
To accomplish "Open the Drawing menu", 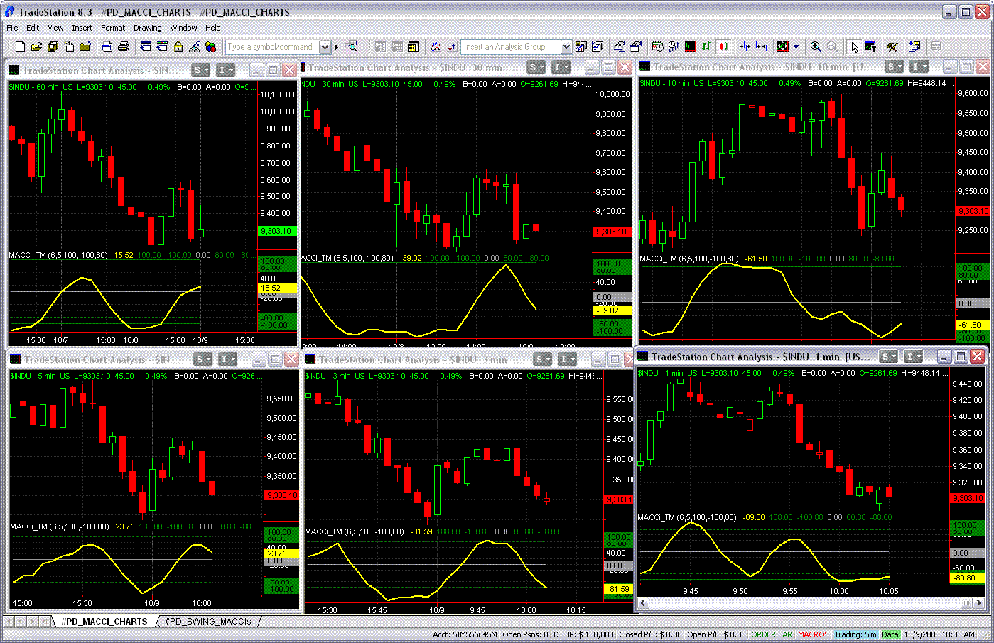I will pos(147,28).
